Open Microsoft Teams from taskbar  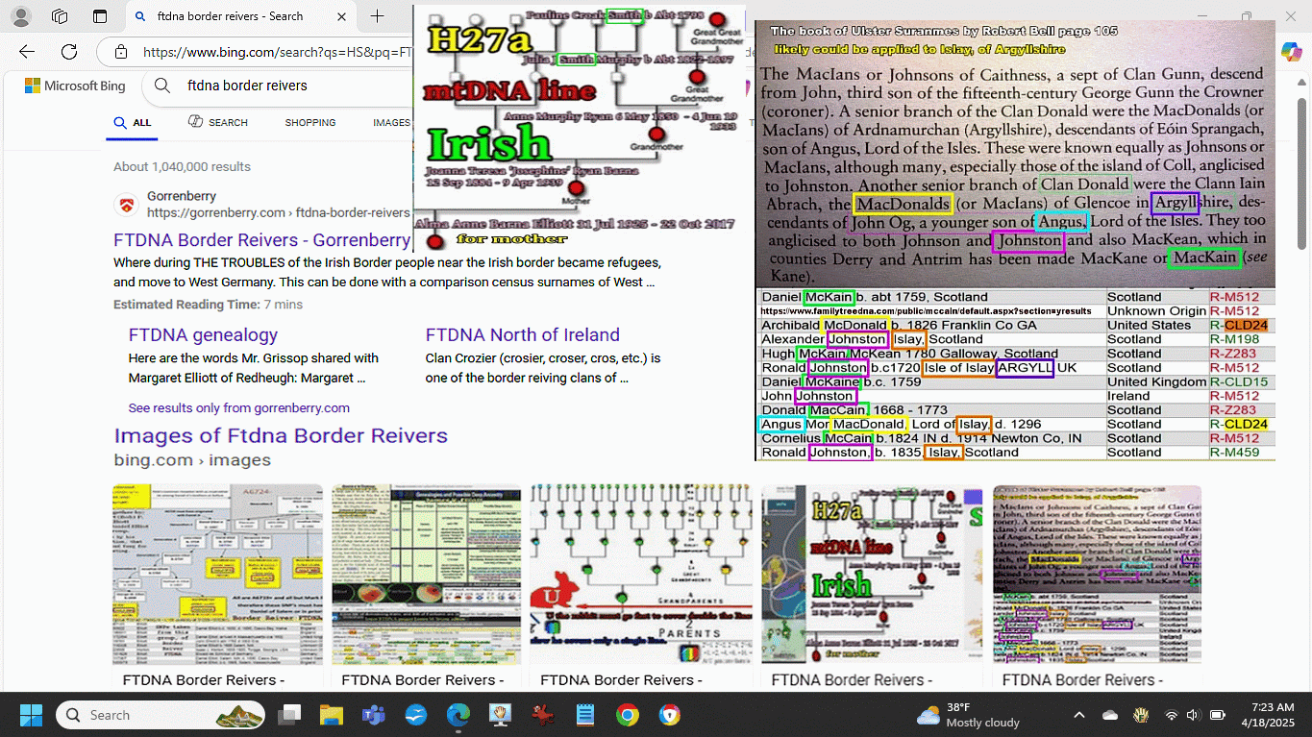click(x=374, y=715)
